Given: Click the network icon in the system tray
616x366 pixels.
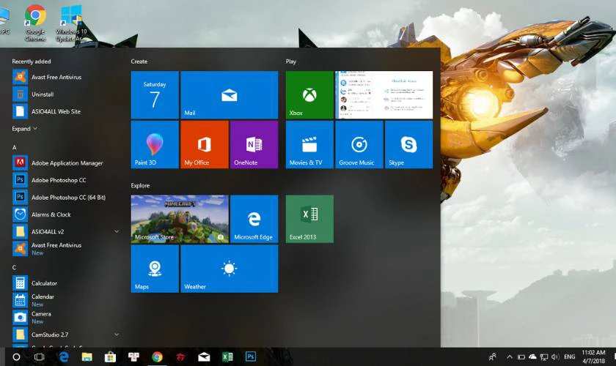Looking at the screenshot, I should click(544, 357).
